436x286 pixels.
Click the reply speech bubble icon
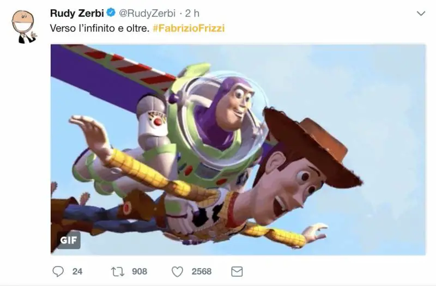58,271
